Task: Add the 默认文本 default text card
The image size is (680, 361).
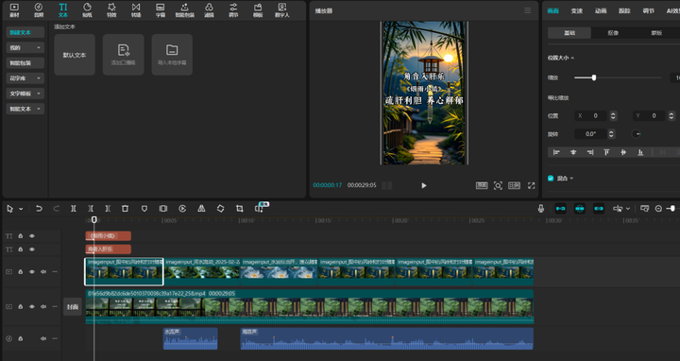Action: [x=75, y=55]
